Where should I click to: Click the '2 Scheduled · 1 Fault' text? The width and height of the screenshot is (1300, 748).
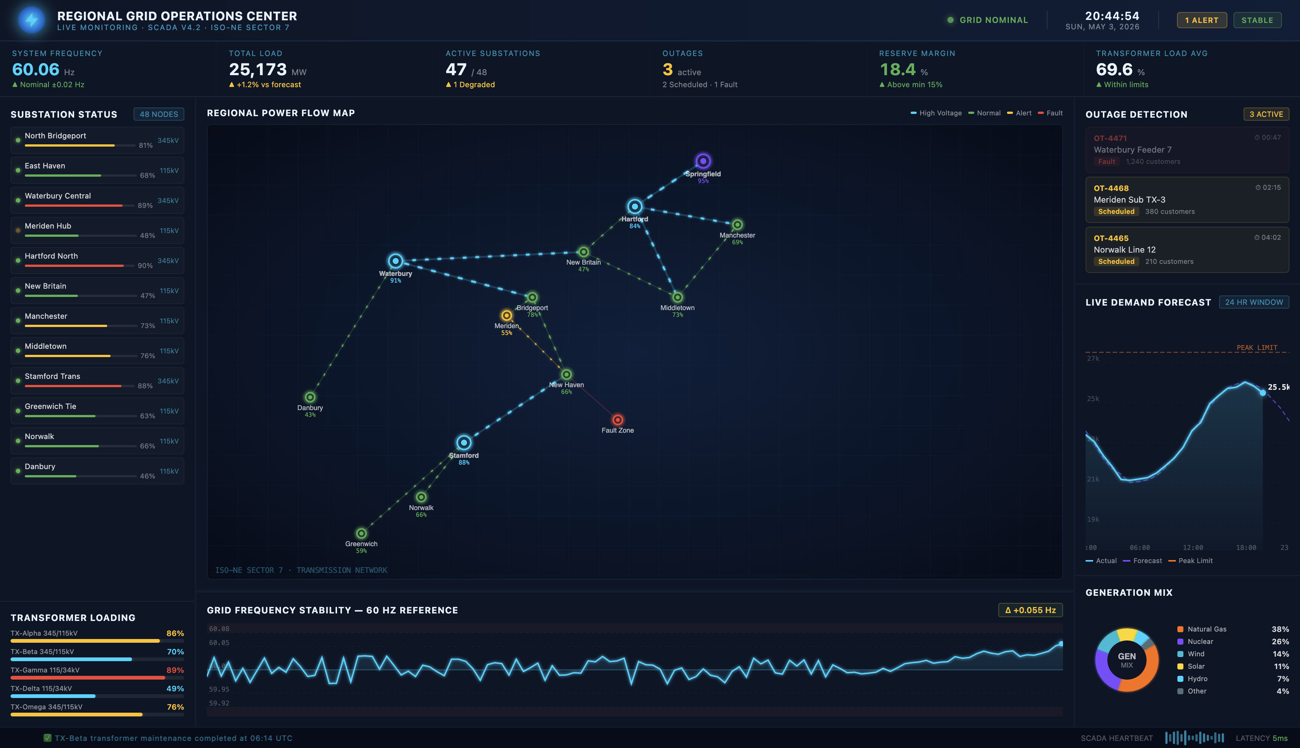(x=700, y=84)
